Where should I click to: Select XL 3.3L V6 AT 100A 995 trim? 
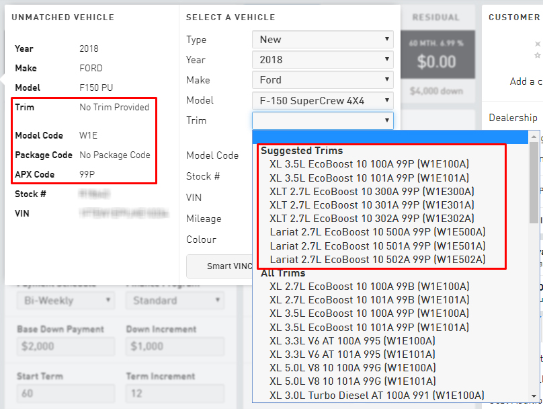[x=352, y=340]
